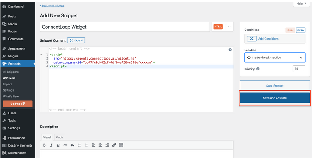Switch to the Code editor tab

[x=59, y=137]
